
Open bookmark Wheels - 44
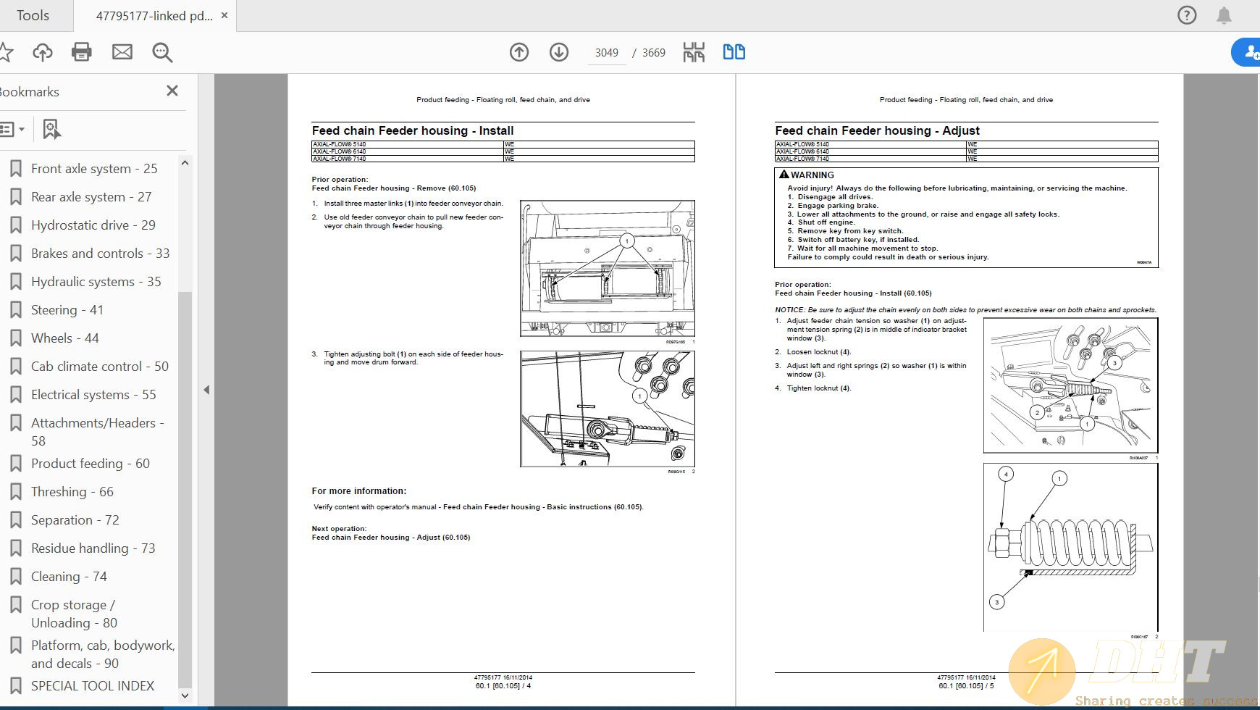[65, 338]
